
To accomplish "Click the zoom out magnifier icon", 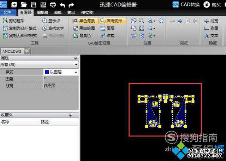I will [150, 28].
